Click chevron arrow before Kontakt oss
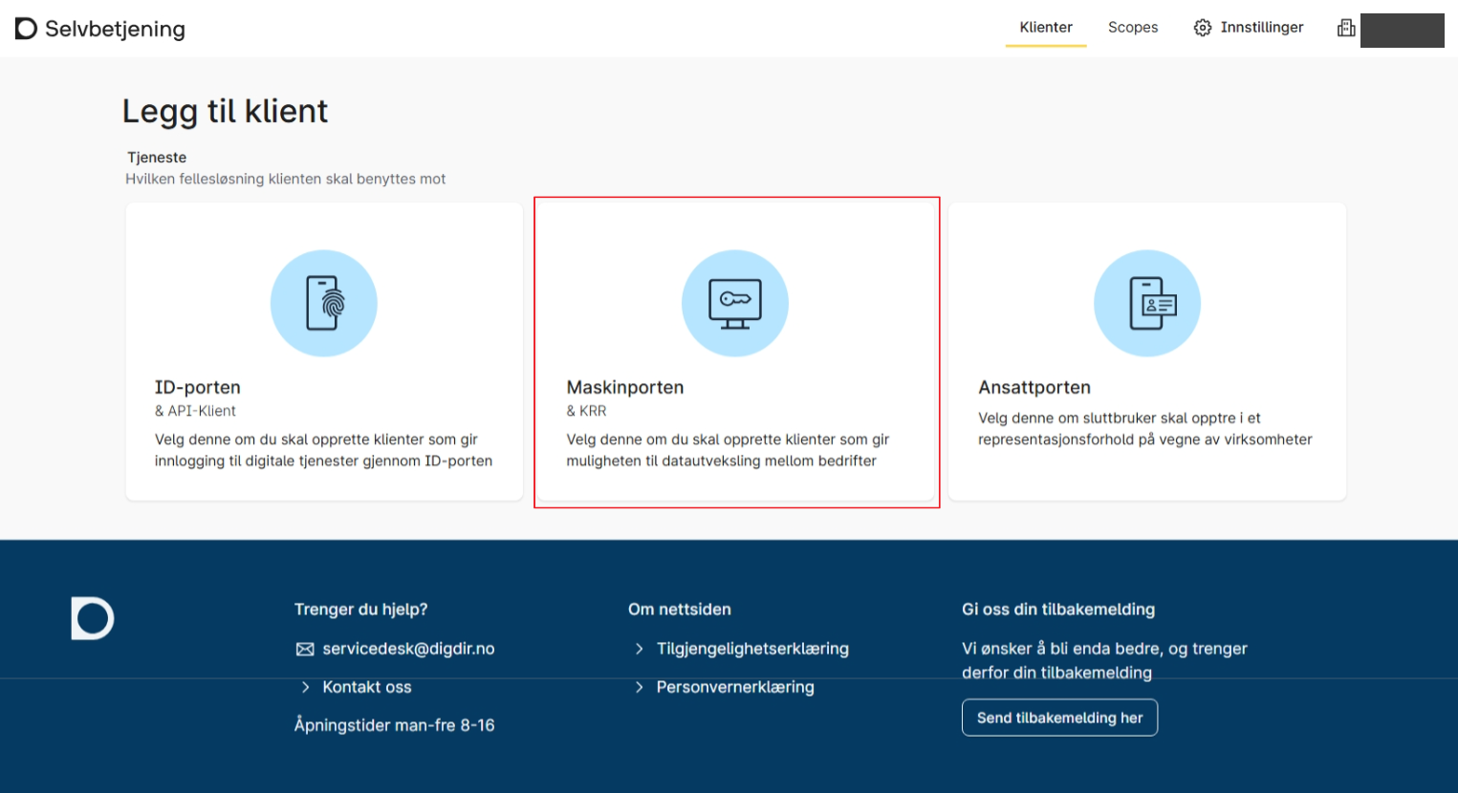 point(305,687)
